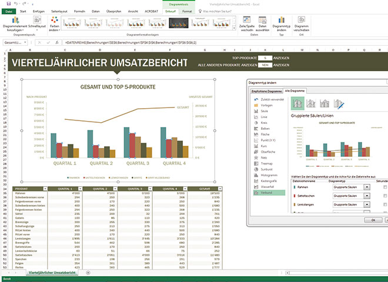This screenshot has width=388, height=282.
Task: Select Gruppierte Säulen/Linien combo subtype icon
Action: pyautogui.click(x=297, y=103)
